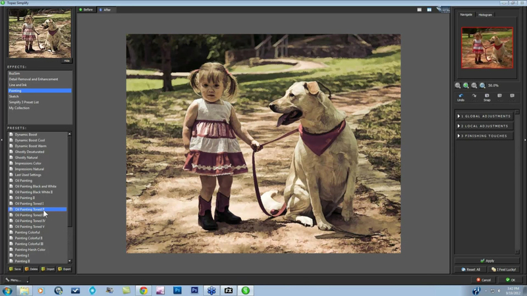Click the zoom percentage 50.0% value
Screen dimensions: 527x296
493,86
